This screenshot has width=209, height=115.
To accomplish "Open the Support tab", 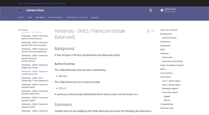I will 95,17.
